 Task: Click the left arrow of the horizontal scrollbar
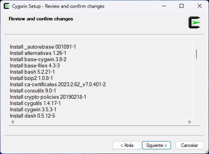point(13,122)
